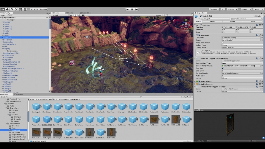Click the prefab Apply button
This screenshot has width=265, height=149.
(x=253, y=22)
